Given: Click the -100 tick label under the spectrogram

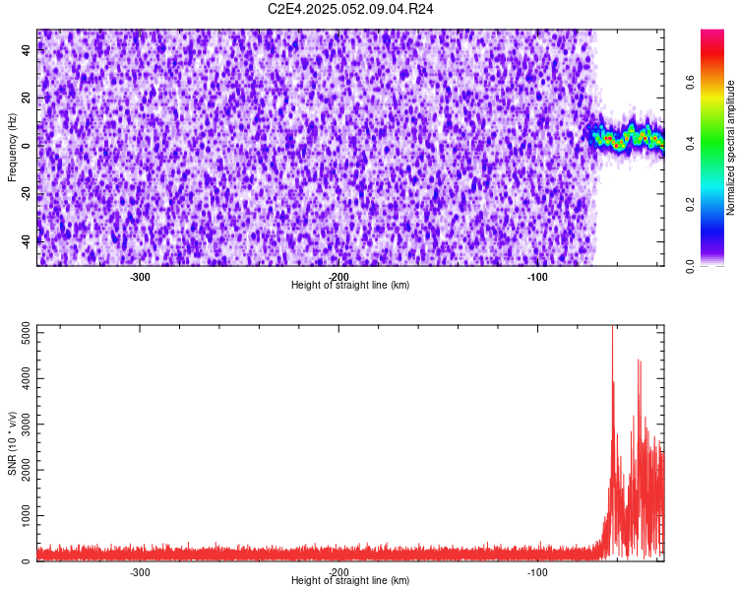Looking at the screenshot, I should tap(537, 277).
